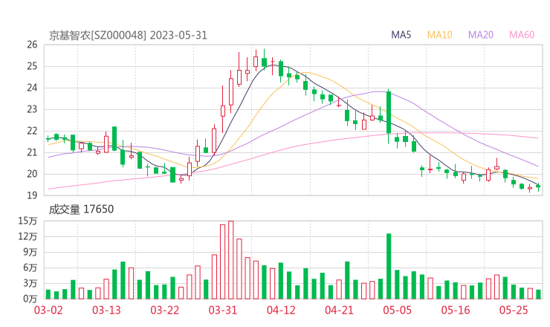Viewport: 550px width, 327px height.
Task: Click the volume axis label 15万
Action: coord(27,221)
